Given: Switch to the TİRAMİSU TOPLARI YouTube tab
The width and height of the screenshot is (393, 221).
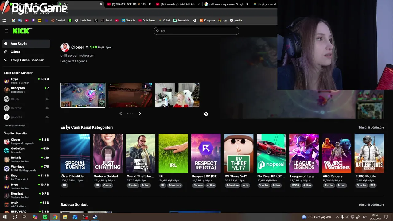Looking at the screenshot, I should pos(129,4).
